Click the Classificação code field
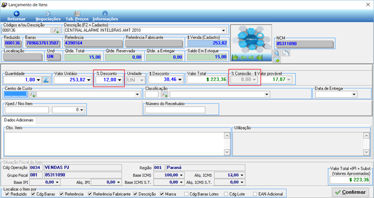The width and height of the screenshot is (374, 198). (152, 95)
